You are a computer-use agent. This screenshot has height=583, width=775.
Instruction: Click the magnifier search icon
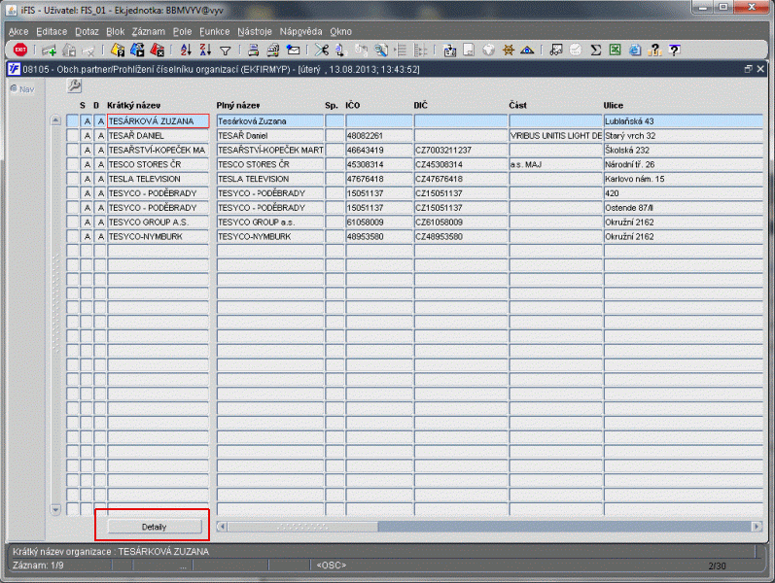coord(380,50)
